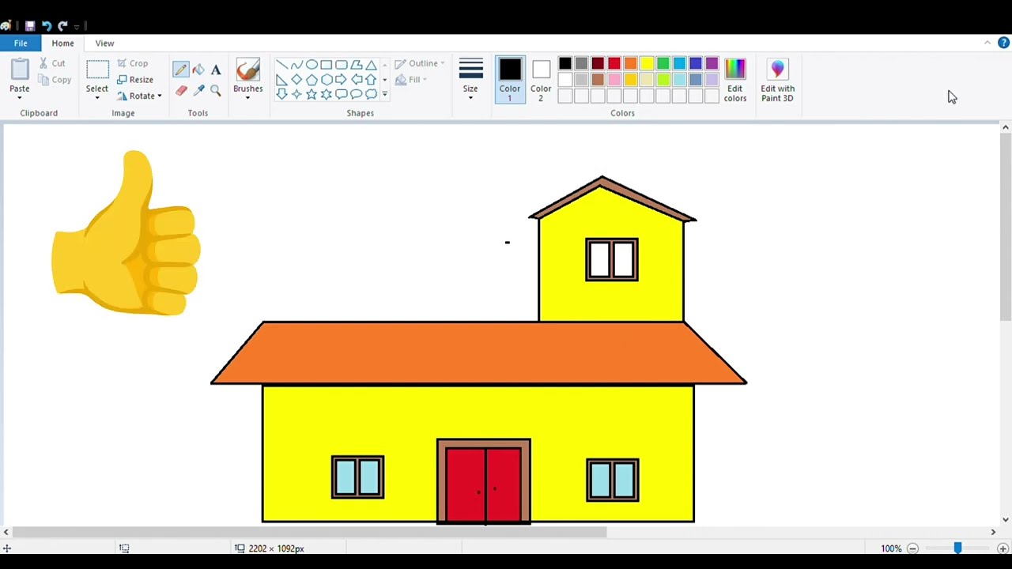Choose the Rounded rectangle shape
This screenshot has height=569, width=1012.
[x=342, y=65]
